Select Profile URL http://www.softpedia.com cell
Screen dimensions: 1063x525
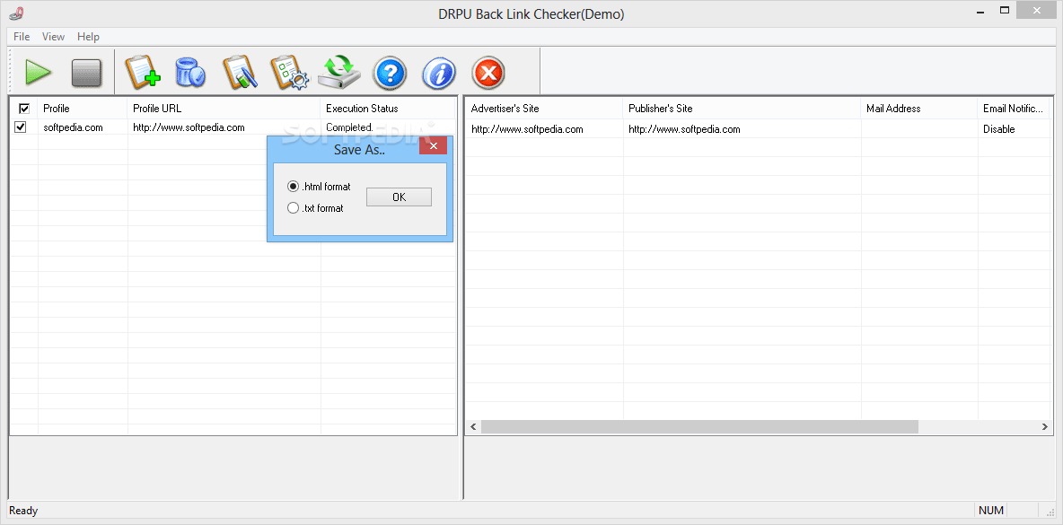[224, 127]
